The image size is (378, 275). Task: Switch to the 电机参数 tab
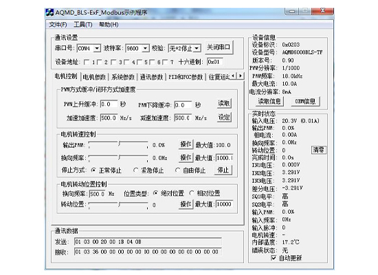click(94, 77)
